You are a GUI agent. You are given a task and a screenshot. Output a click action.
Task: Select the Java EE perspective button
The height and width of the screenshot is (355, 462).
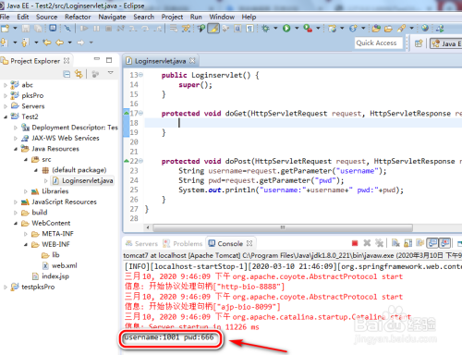coord(446,43)
